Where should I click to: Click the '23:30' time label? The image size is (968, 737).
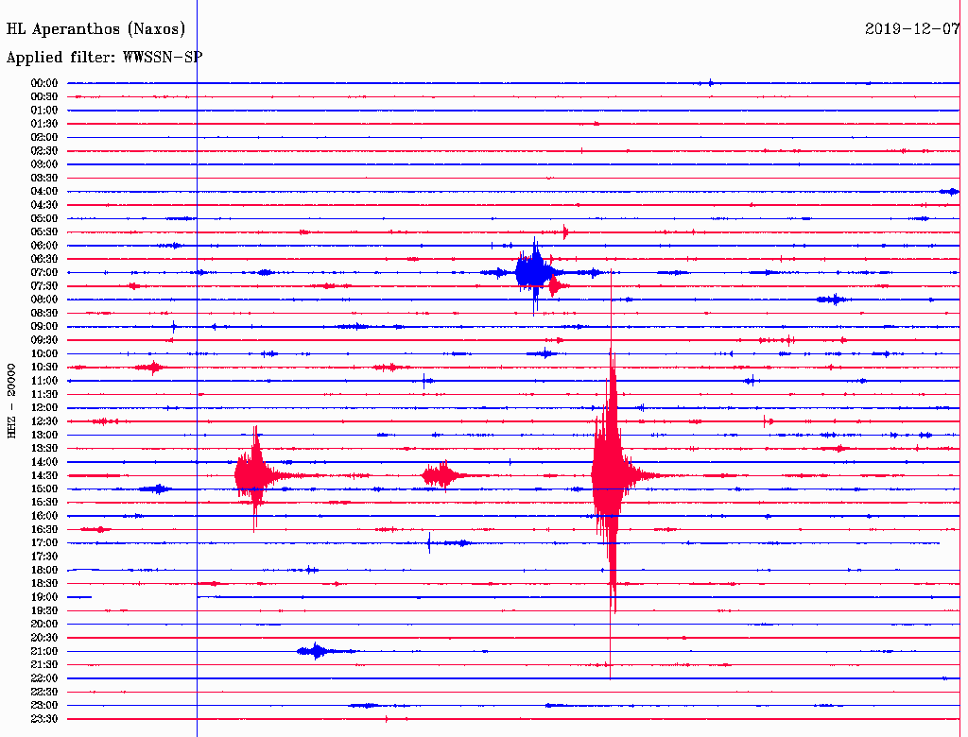coord(44,719)
